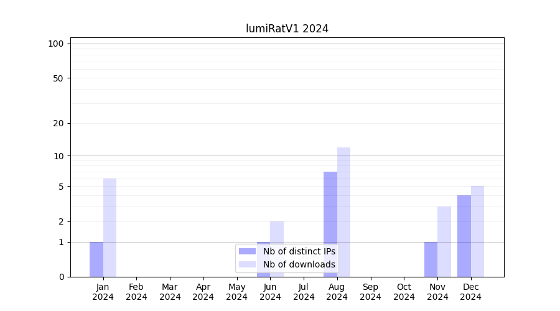Select the Aug 2024 downloads bar

pyautogui.click(x=343, y=212)
